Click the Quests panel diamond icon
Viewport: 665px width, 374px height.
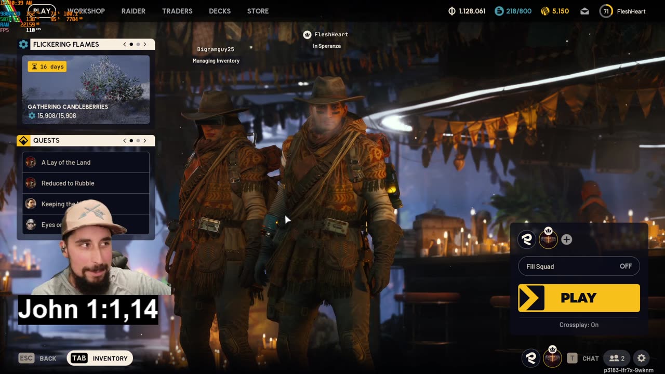click(x=23, y=141)
